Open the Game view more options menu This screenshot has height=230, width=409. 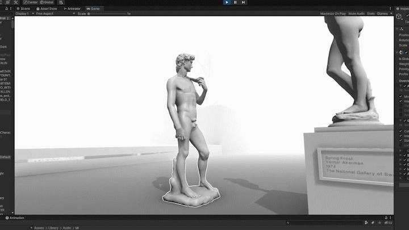[390, 9]
